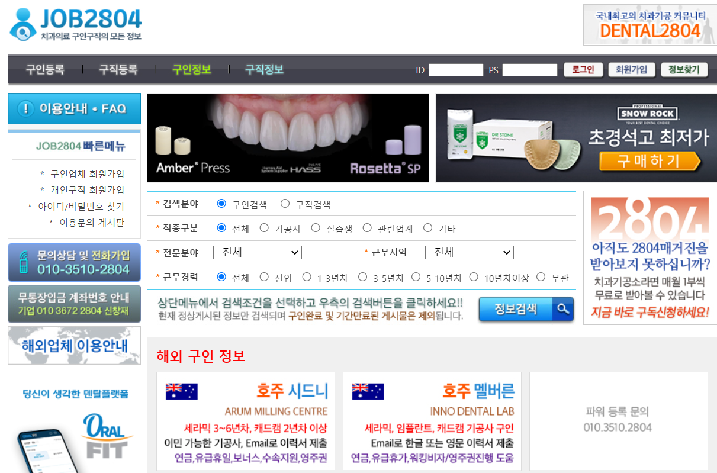Screen dimensions: 717x473
Task: Click the 구매하기 arrow button
Action: point(650,161)
